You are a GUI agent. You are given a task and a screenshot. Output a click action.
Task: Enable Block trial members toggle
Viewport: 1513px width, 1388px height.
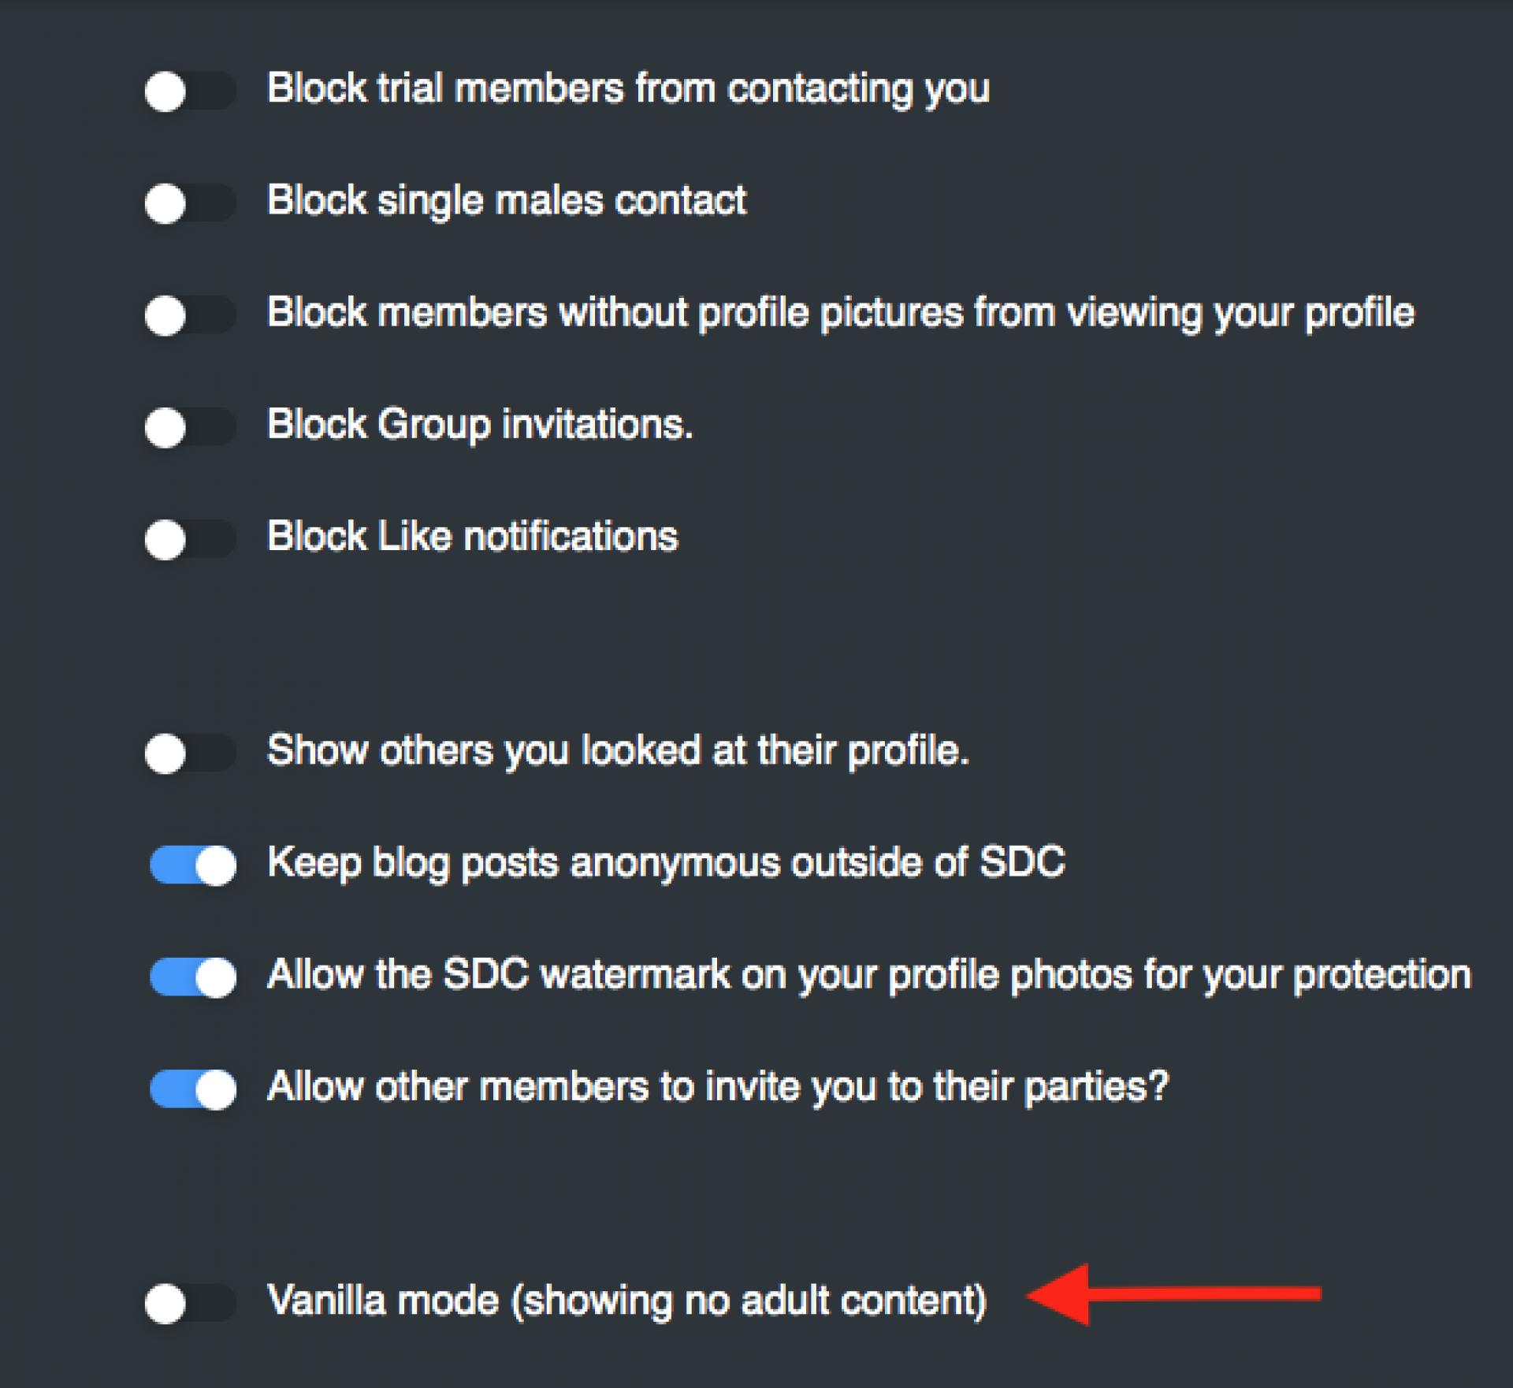coord(190,91)
